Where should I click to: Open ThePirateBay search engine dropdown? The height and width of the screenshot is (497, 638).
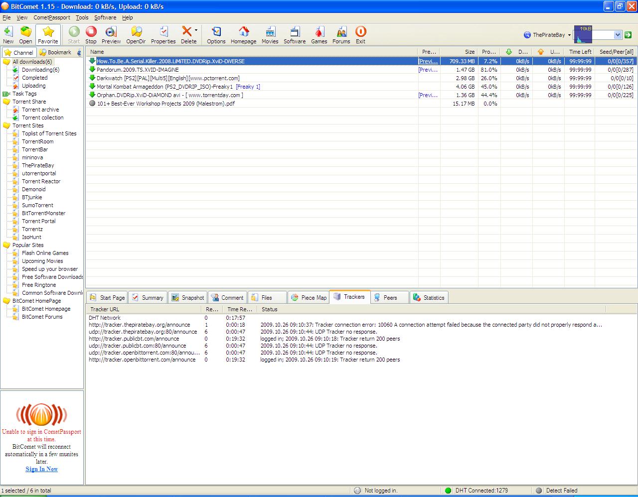tap(547, 35)
